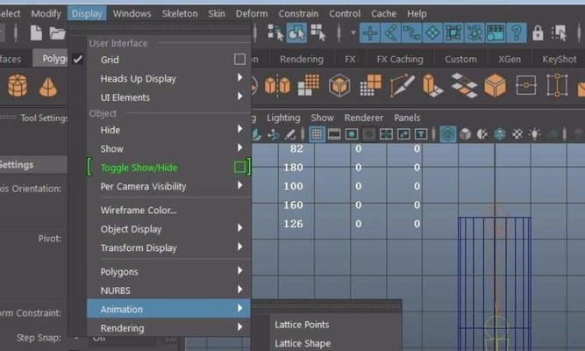Open the Grid option box
Viewport: 585px width, 351px height.
coord(239,60)
